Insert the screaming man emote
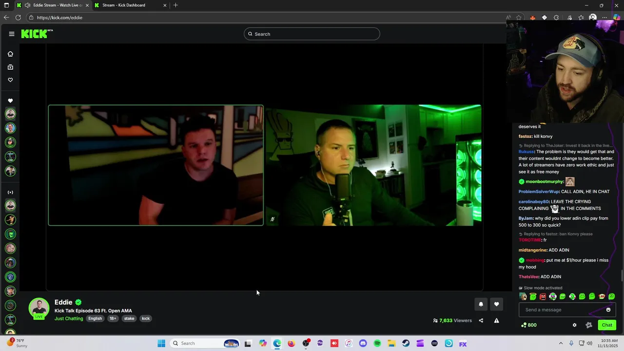Screen dimensions: 624x351 pos(523,296)
